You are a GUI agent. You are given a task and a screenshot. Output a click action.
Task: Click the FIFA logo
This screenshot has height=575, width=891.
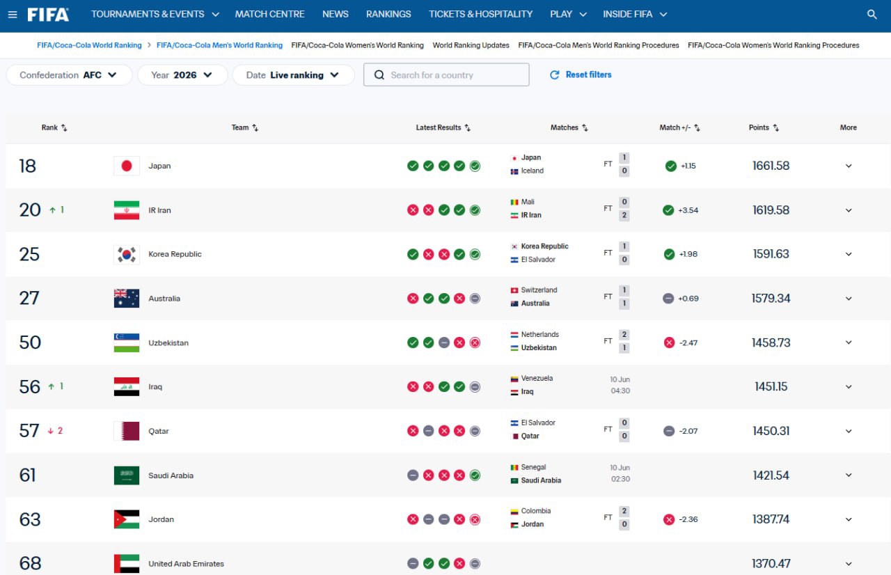(48, 14)
